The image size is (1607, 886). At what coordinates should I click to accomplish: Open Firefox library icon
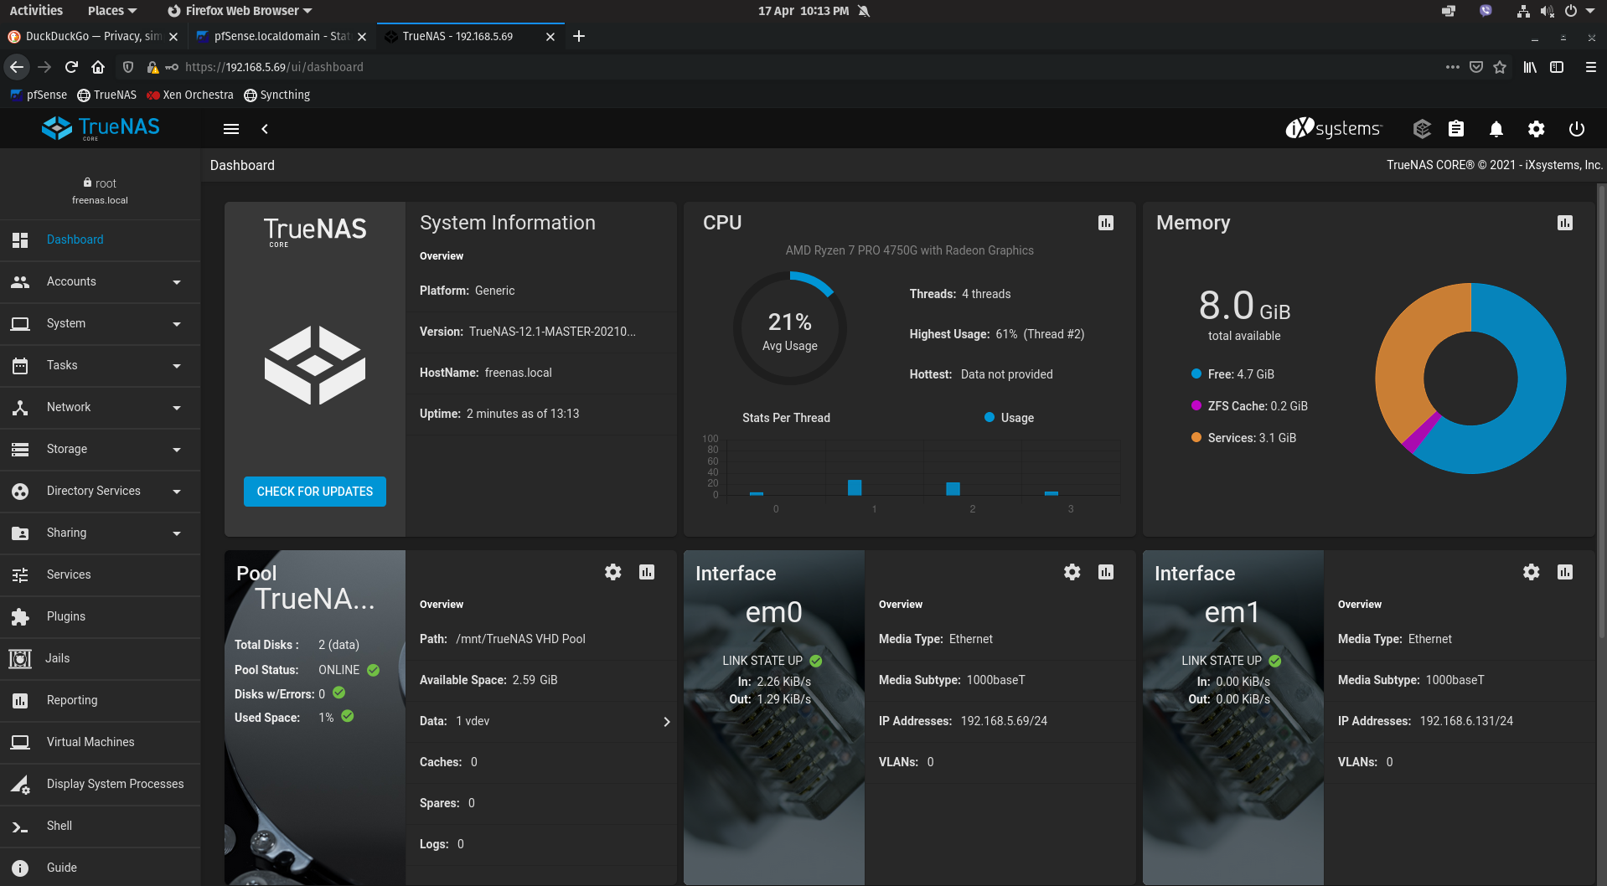click(1530, 67)
